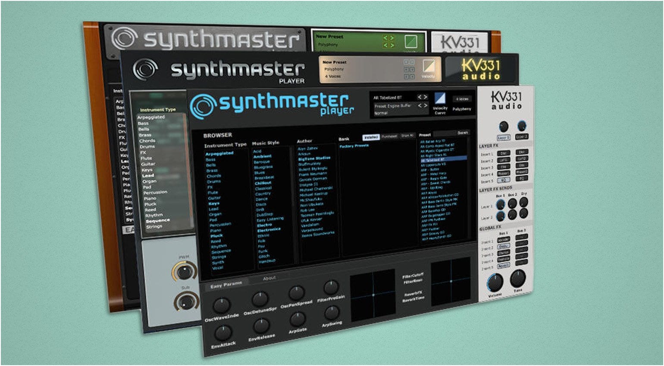The image size is (664, 366).
Task: Switch to the Easy Params tab
Action: coord(226,285)
